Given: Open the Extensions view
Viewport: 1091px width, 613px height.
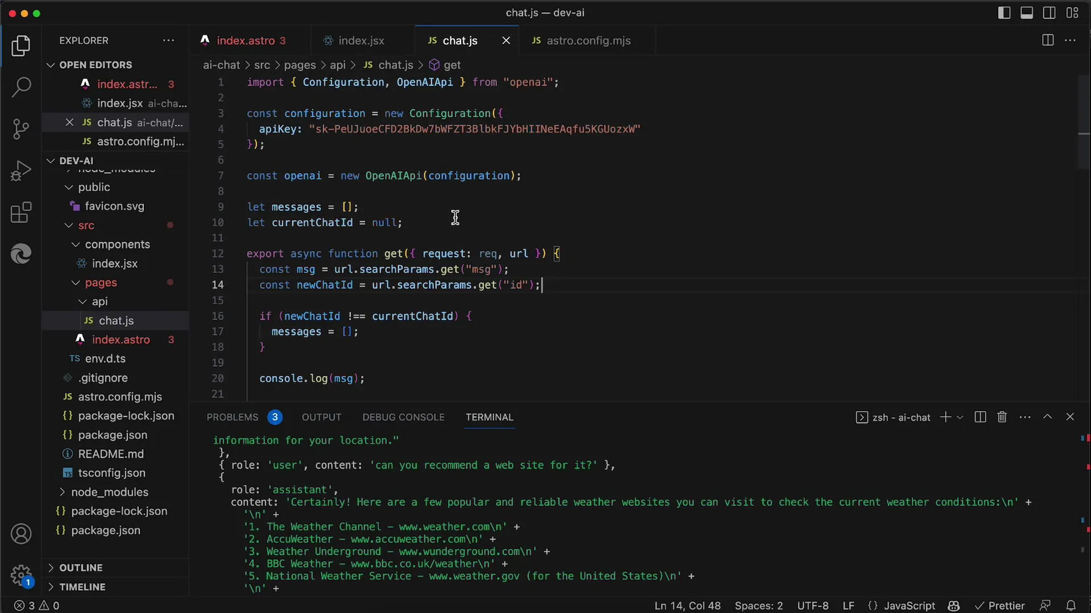Looking at the screenshot, I should tap(21, 213).
